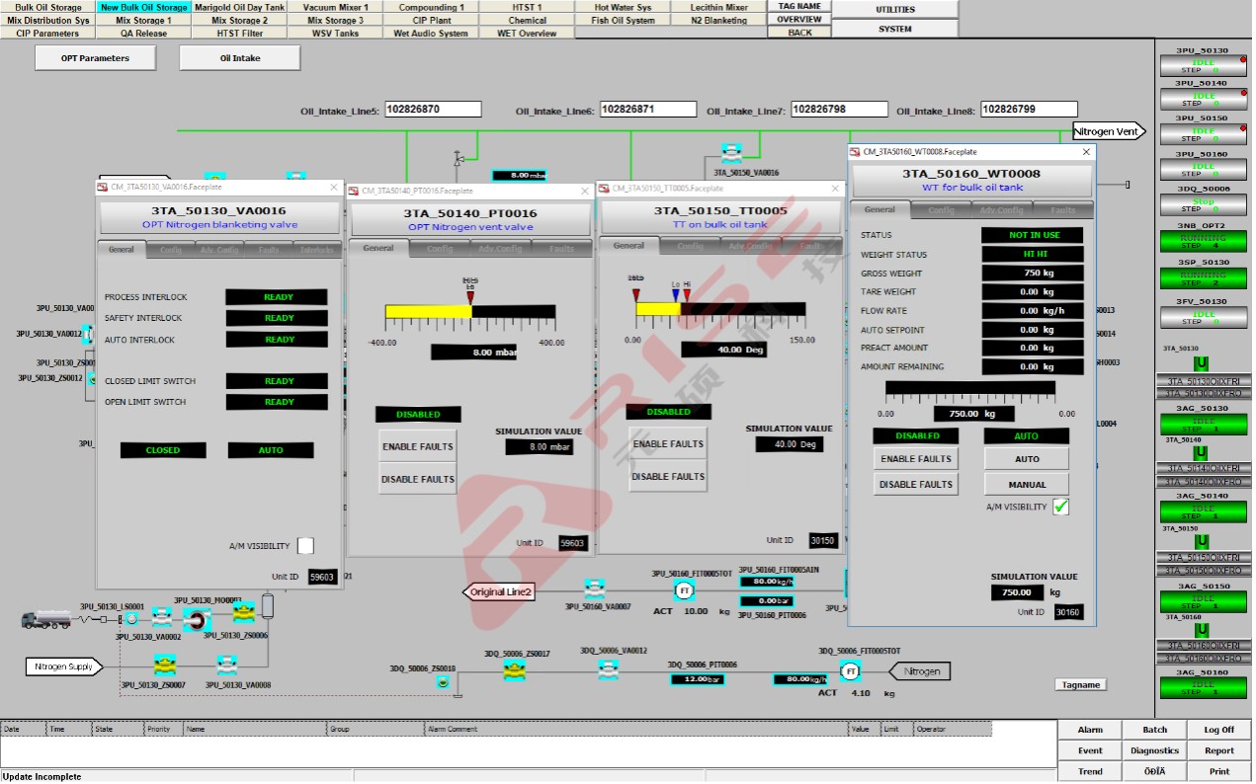This screenshot has height=784, width=1256.
Task: Click the tanker truck icon
Action: [46, 618]
